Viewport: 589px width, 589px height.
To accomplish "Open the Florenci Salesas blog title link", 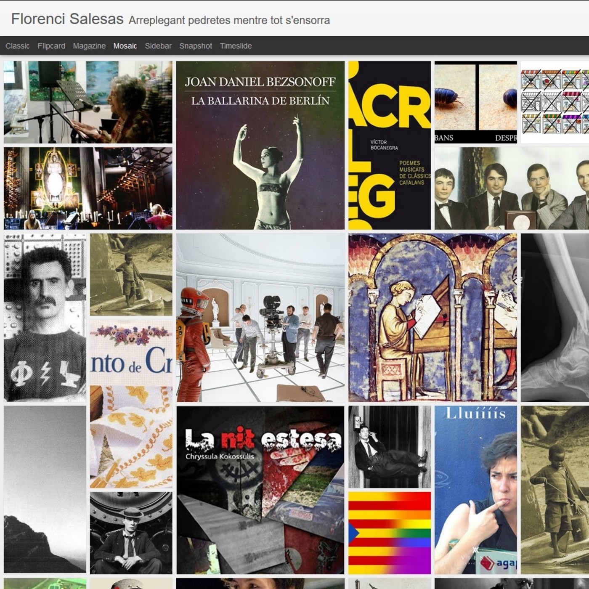I will pyautogui.click(x=67, y=19).
